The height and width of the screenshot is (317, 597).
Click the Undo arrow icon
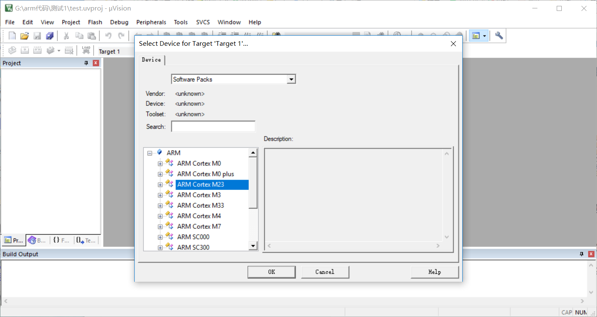tap(108, 36)
